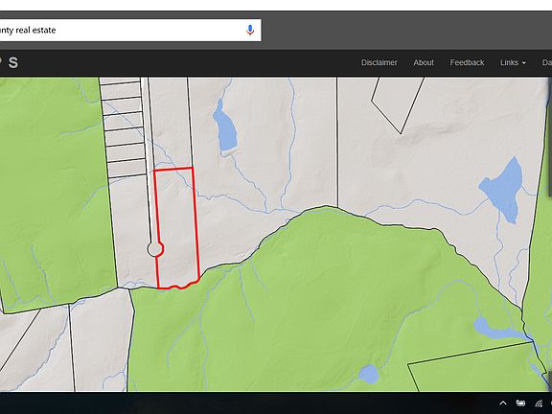This screenshot has width=552, height=414.
Task: Open the Disclaimer page
Action: click(x=379, y=62)
